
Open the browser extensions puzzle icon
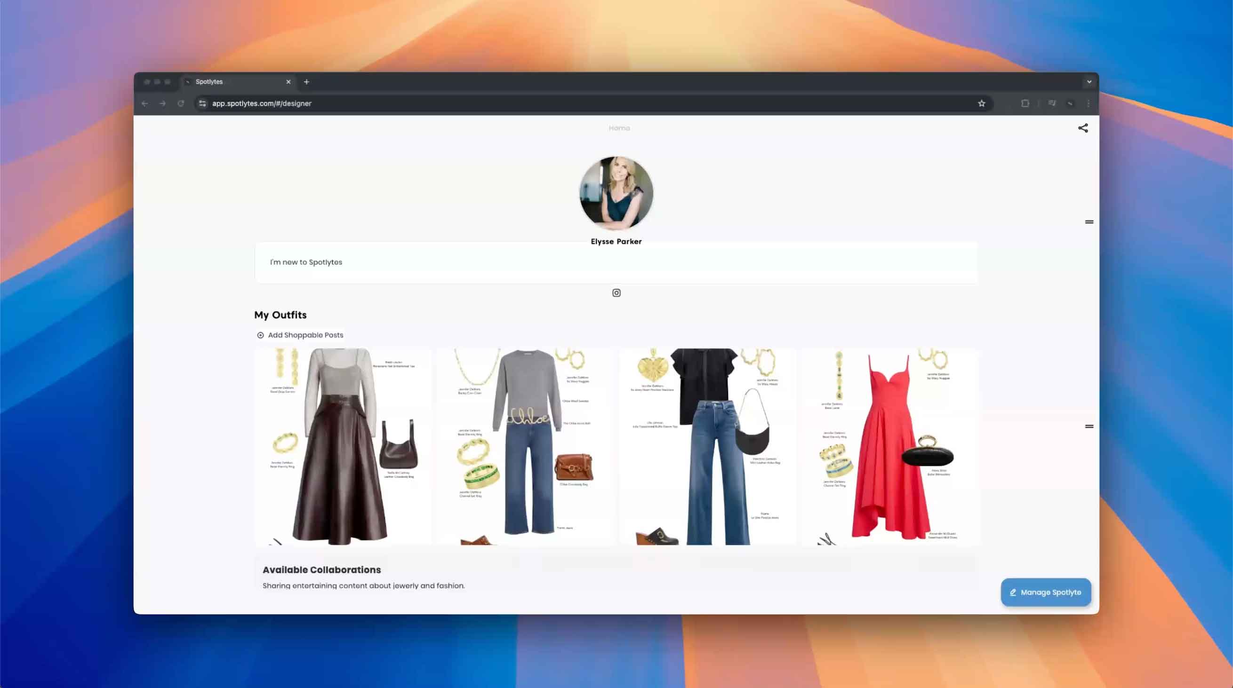click(x=1025, y=103)
